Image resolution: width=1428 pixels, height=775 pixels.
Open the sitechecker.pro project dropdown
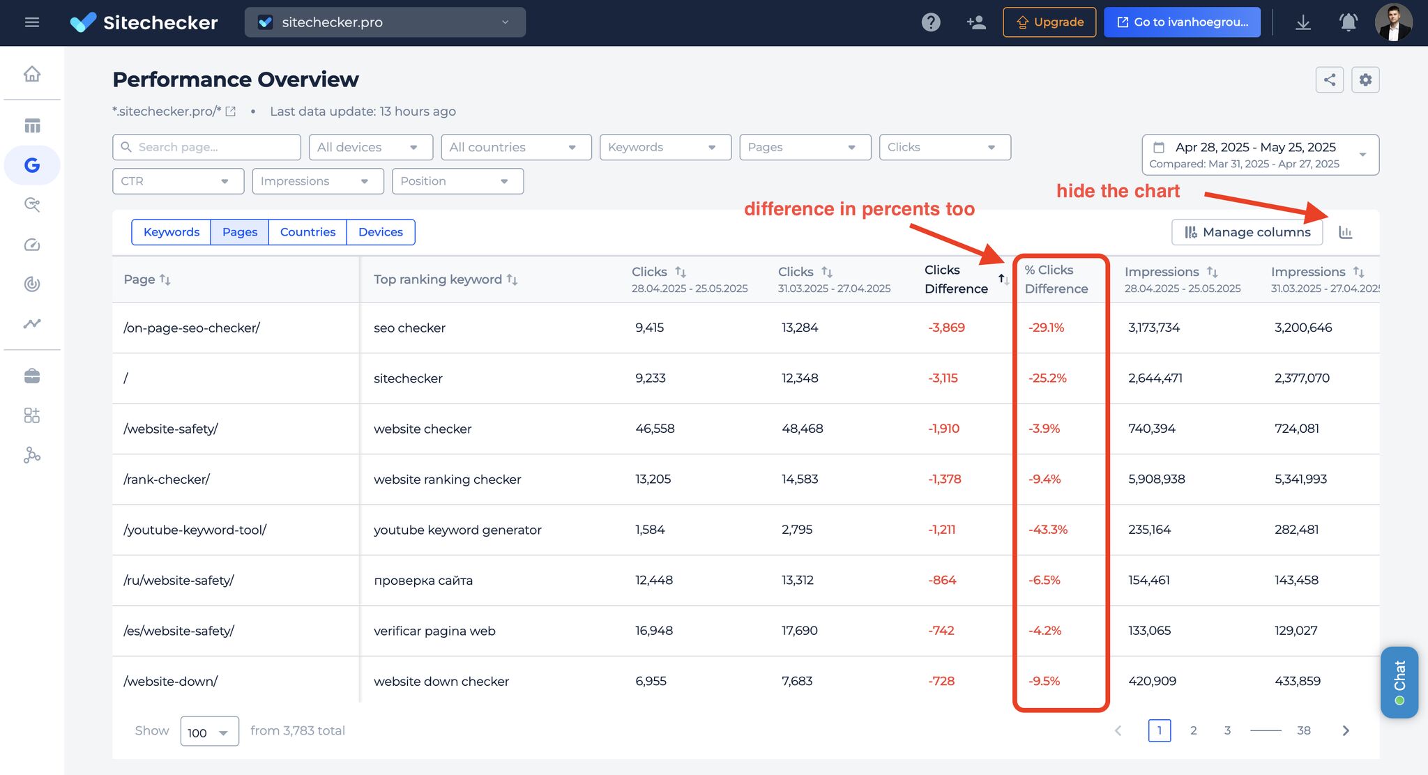click(385, 22)
